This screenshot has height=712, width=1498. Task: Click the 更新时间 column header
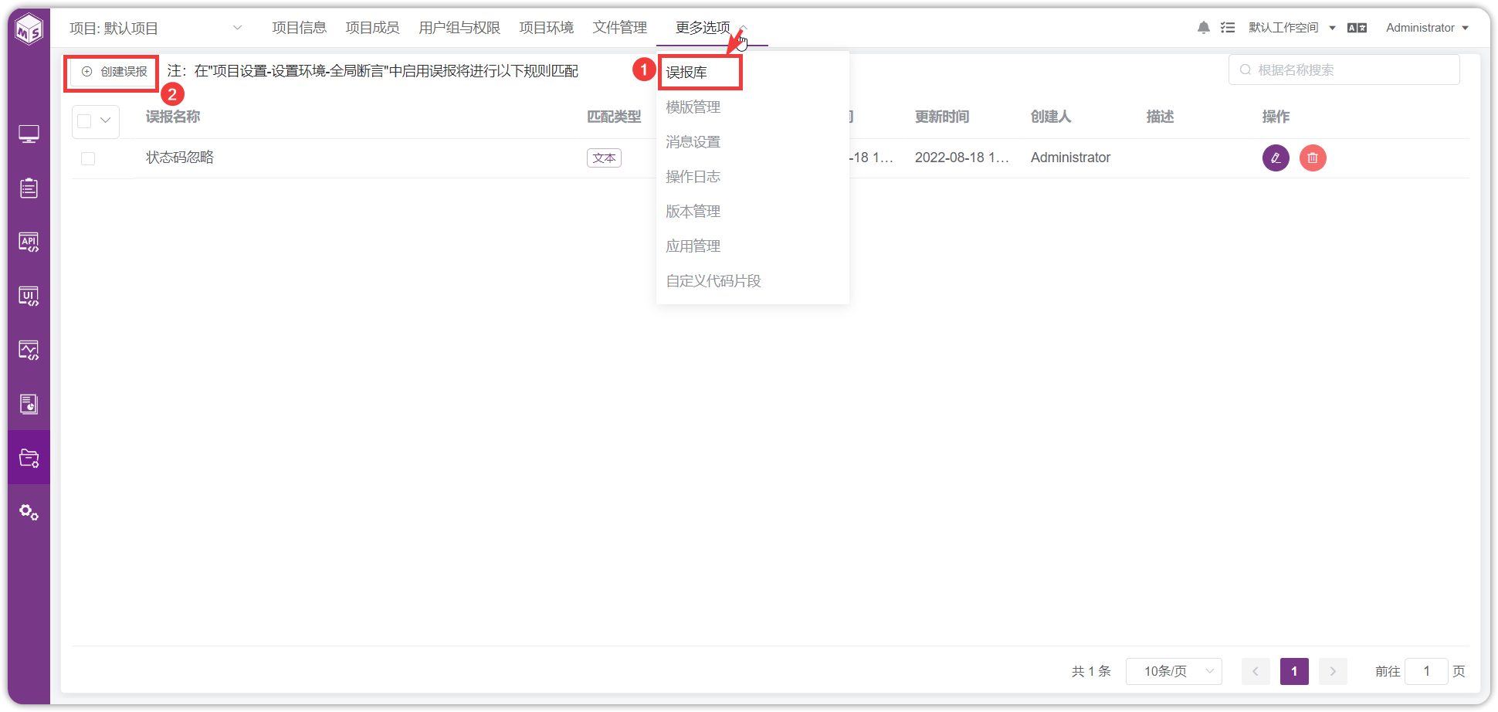(x=942, y=117)
